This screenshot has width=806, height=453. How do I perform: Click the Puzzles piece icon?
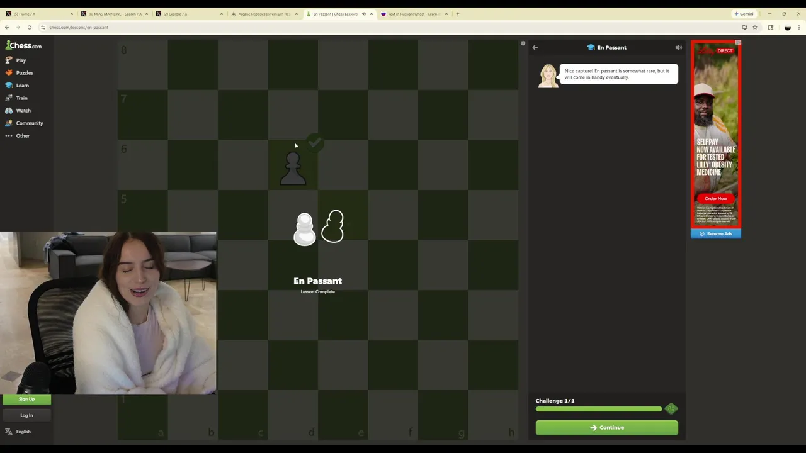(9, 73)
